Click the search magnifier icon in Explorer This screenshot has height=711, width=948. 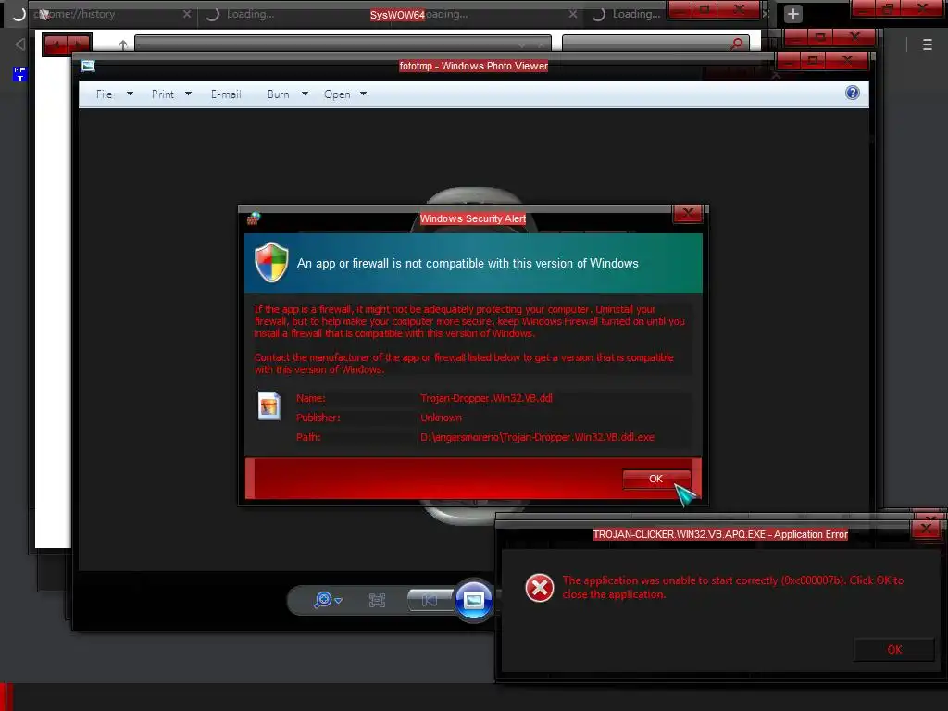point(736,44)
